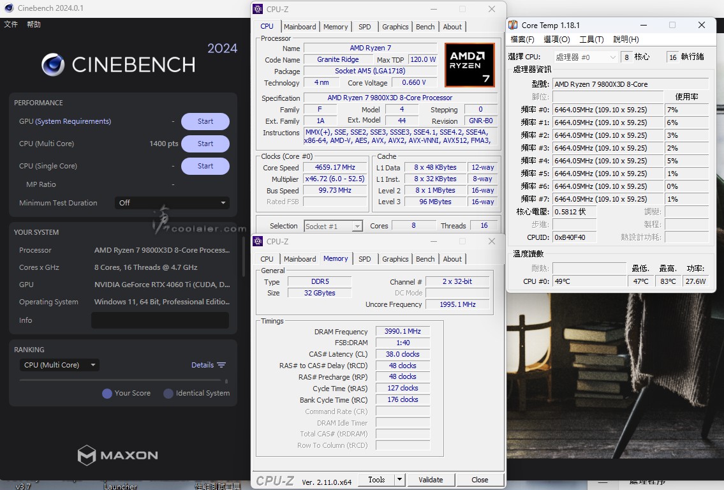724x490 pixels.
Task: Select Graphics tab in CPU-Z Timings window
Action: pyautogui.click(x=395, y=259)
